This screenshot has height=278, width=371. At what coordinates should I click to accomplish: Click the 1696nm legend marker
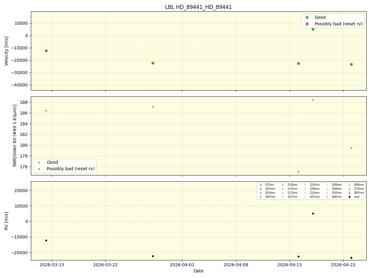coord(349,185)
